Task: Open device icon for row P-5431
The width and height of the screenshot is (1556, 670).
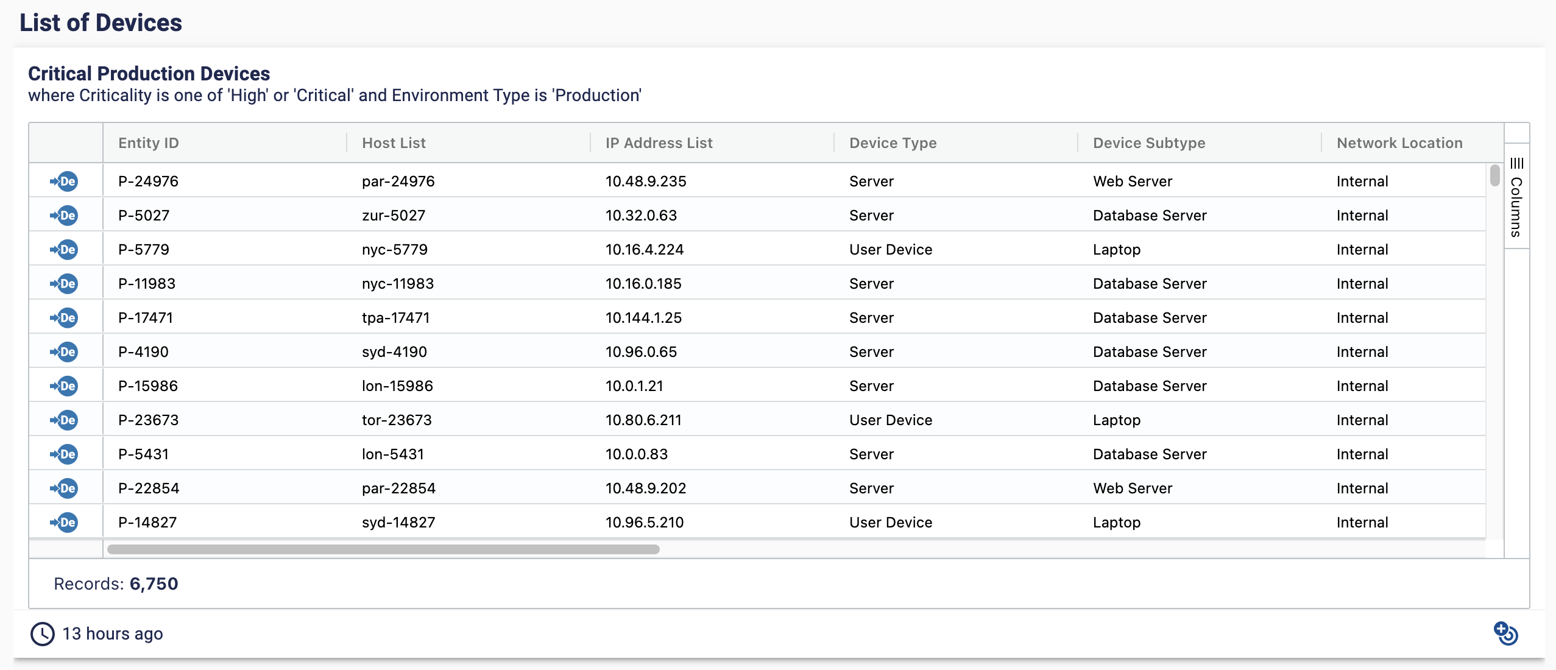Action: point(64,454)
